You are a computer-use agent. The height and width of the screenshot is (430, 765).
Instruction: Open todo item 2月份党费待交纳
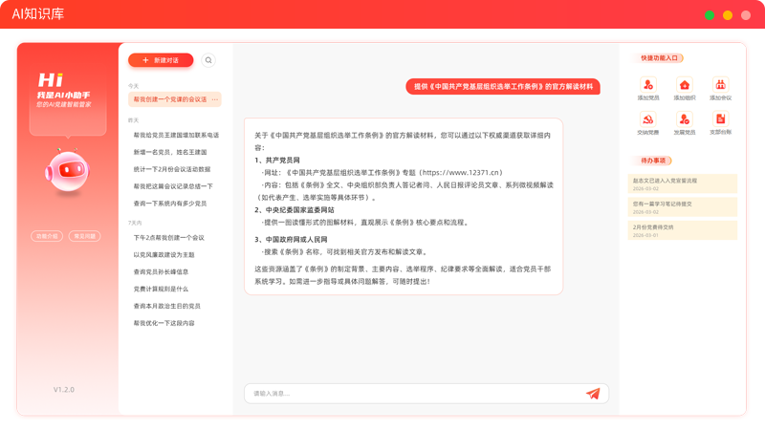coord(682,230)
